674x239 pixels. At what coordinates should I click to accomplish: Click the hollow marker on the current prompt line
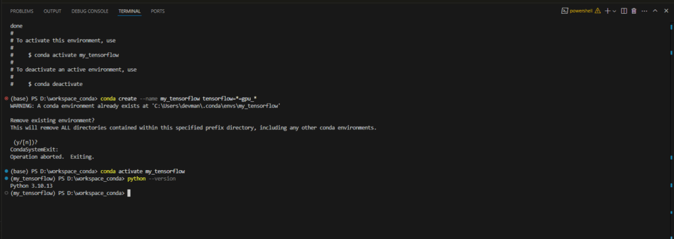click(x=6, y=193)
